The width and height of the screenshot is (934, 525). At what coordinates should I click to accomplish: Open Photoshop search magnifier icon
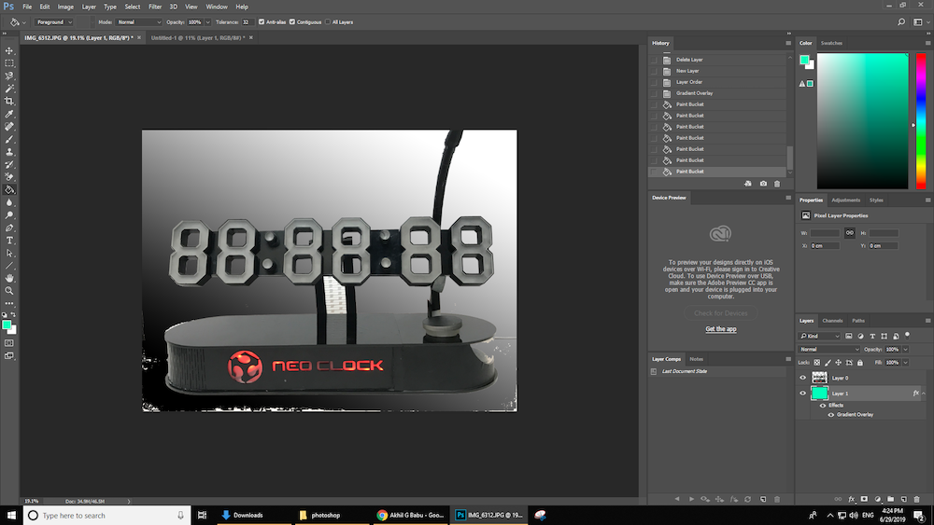coord(901,22)
